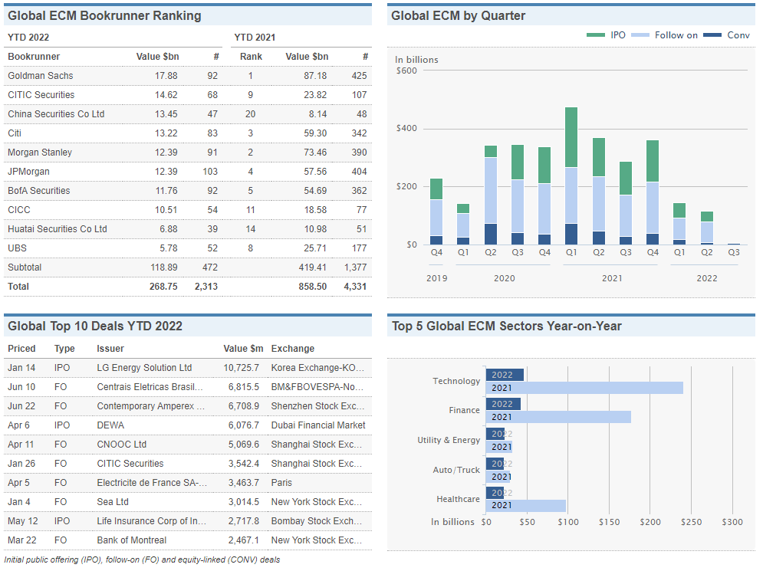Click the Paris exchange cell
This screenshot has width=763, height=571.
click(x=281, y=483)
